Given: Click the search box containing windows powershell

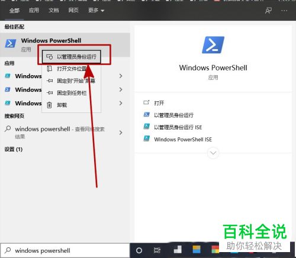Looking at the screenshot, I should 65,250.
